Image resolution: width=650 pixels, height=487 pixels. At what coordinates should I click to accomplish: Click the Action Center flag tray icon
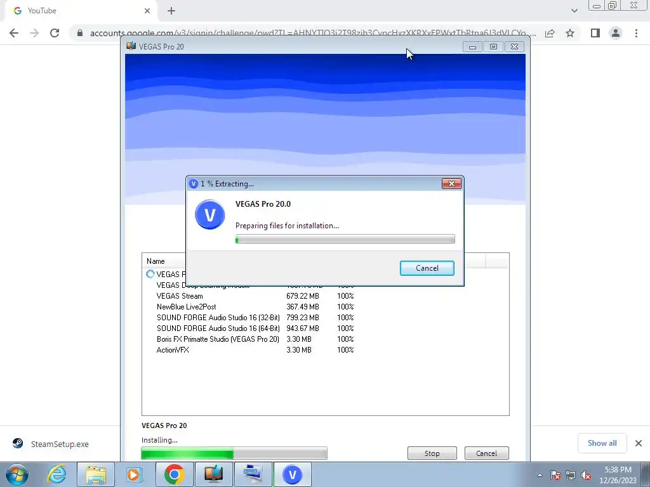[555, 475]
